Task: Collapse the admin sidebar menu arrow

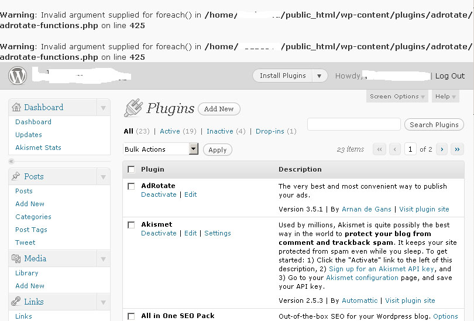Action: coord(12,161)
